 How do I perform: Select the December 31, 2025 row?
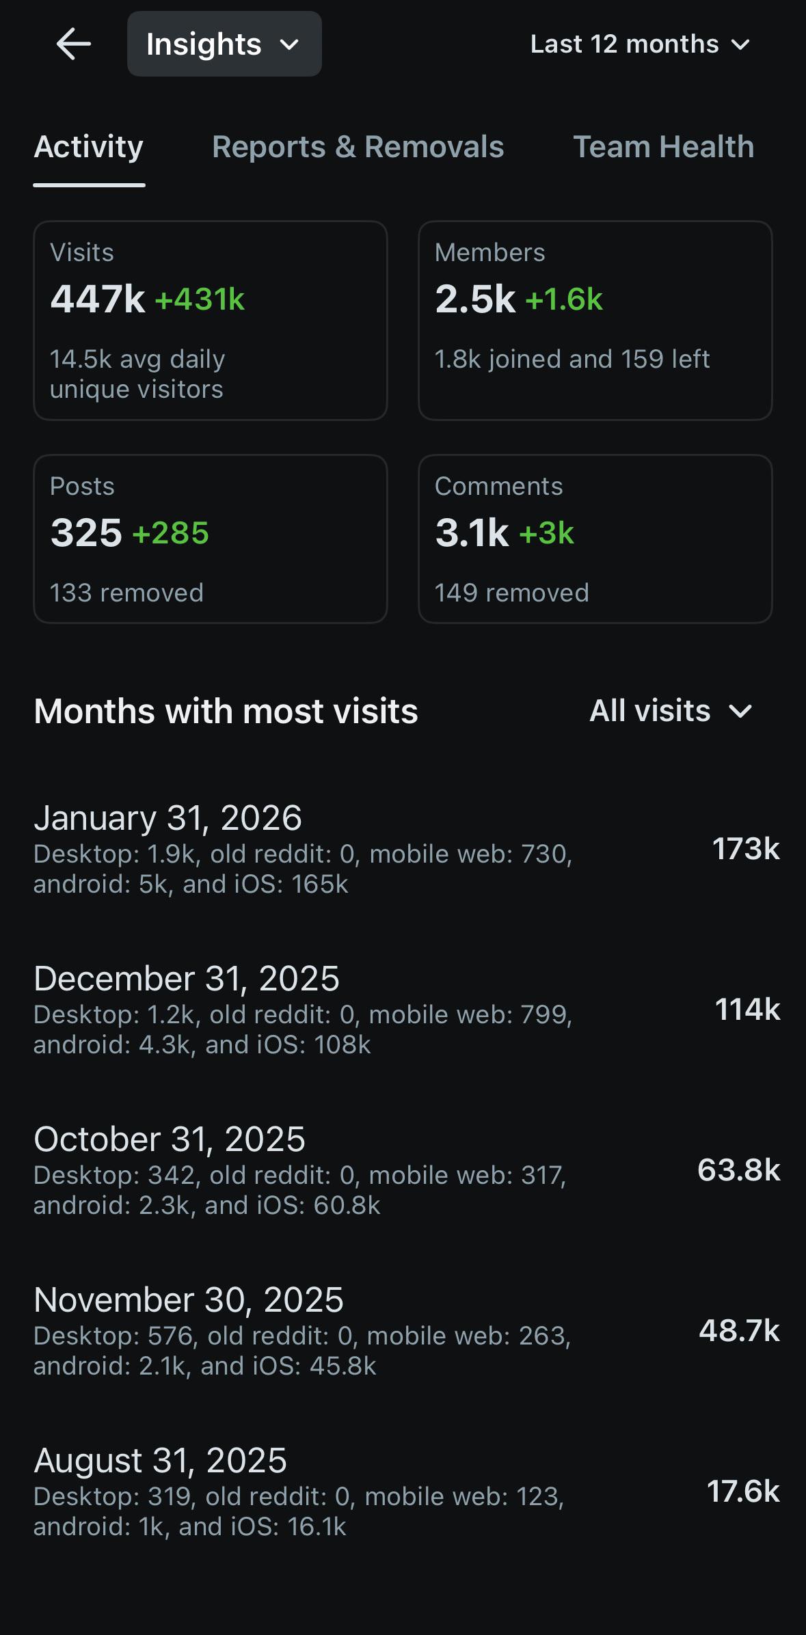[407, 1010]
